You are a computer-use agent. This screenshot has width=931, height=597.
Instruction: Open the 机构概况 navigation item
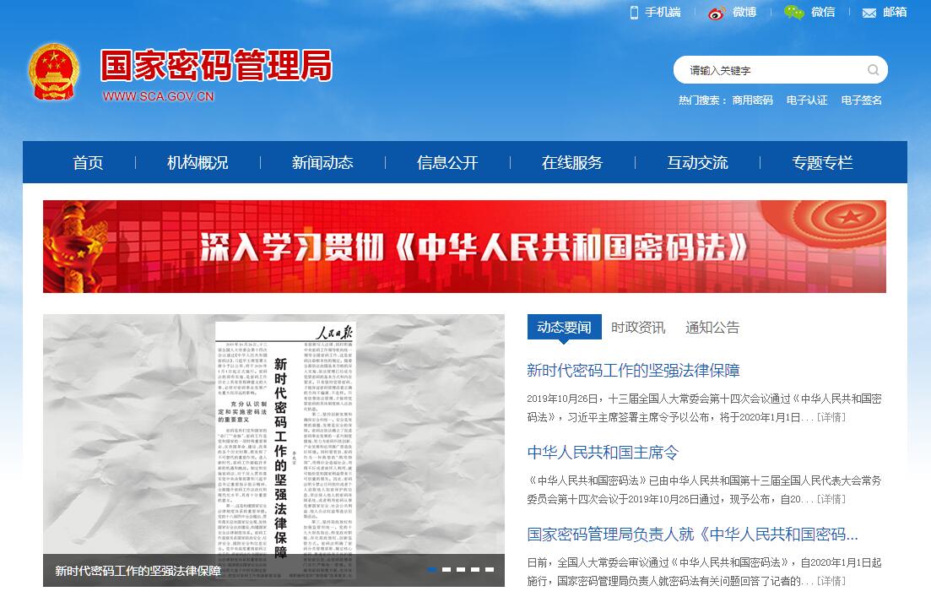198,163
